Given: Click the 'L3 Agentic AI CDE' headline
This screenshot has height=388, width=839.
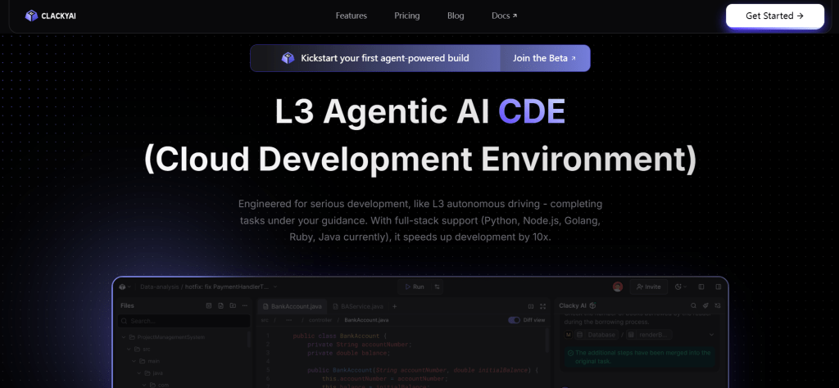Looking at the screenshot, I should tap(419, 111).
